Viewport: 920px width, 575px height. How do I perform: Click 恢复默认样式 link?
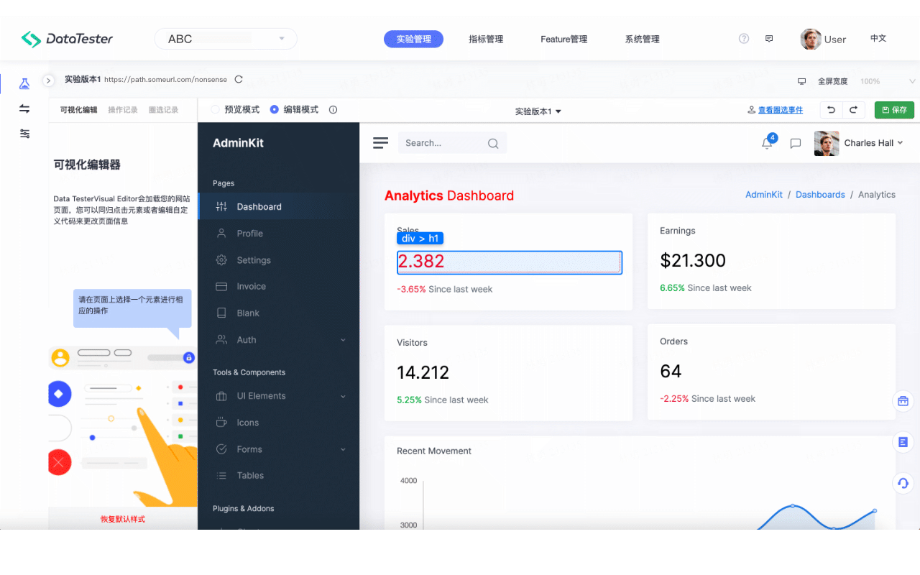[123, 519]
